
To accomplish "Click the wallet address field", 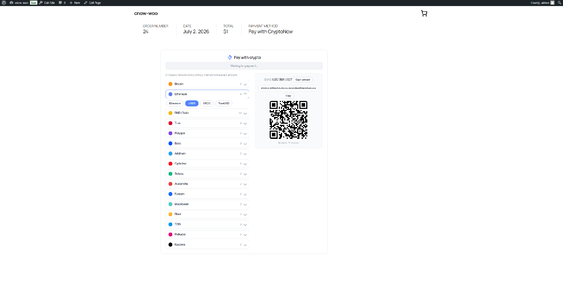I will click(288, 88).
